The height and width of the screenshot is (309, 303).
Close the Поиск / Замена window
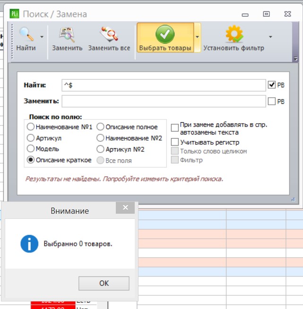[287, 14]
